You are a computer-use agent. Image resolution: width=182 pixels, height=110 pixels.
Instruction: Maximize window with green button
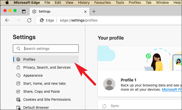[x=15, y=11]
